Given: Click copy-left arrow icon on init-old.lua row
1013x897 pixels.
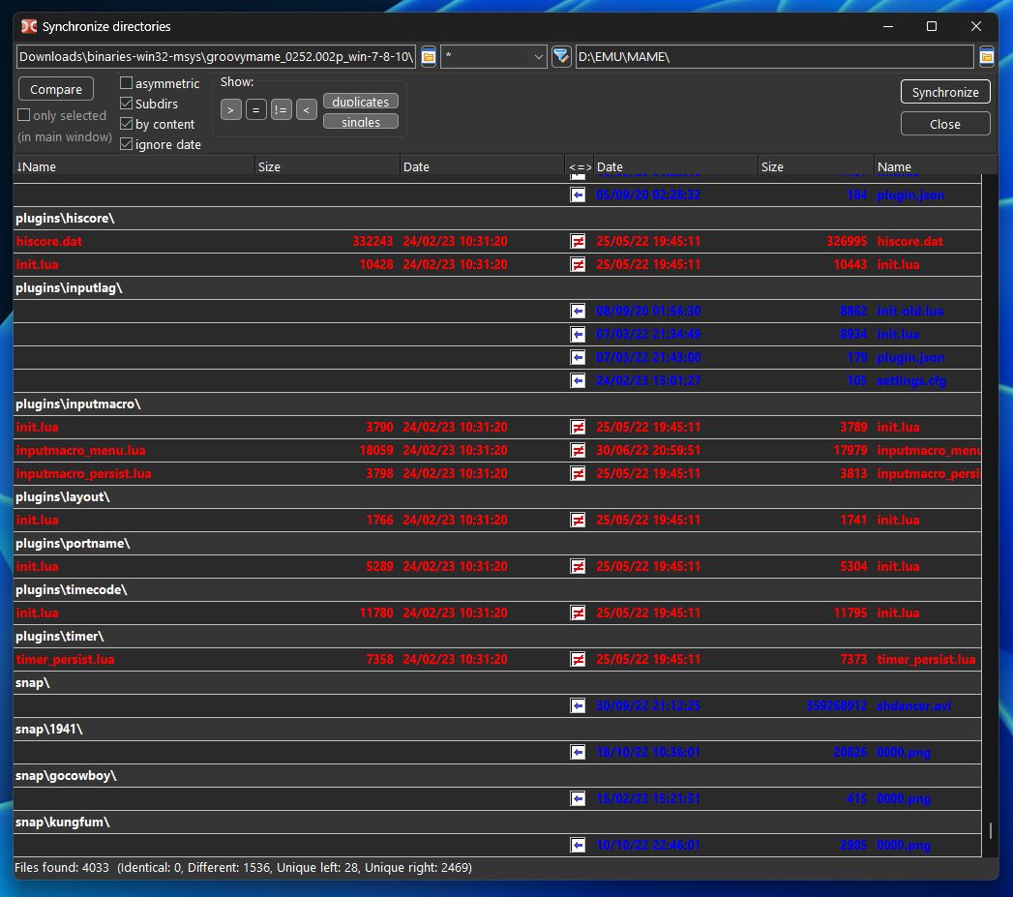Looking at the screenshot, I should coord(578,311).
